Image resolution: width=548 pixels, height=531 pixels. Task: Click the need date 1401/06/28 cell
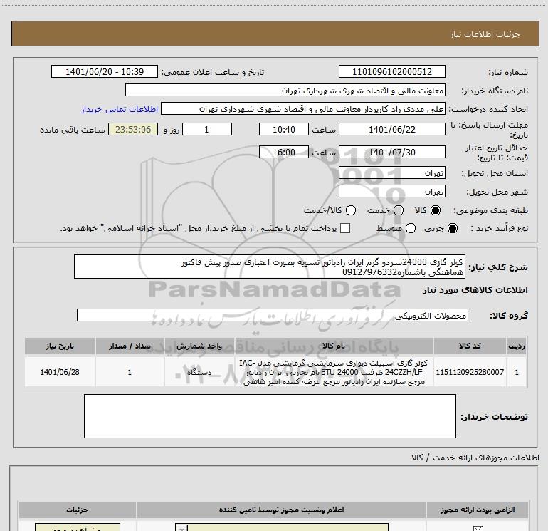coord(59,372)
